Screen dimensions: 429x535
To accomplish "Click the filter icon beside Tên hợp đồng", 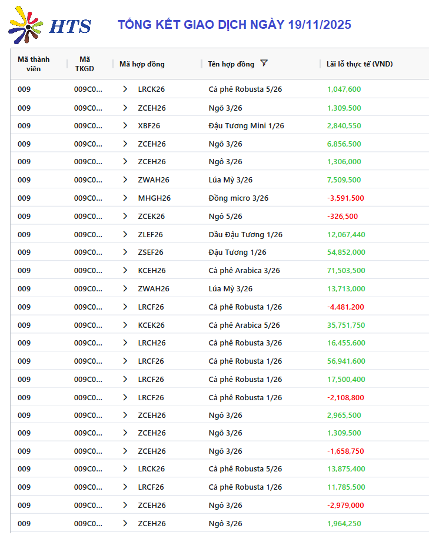I will point(264,64).
